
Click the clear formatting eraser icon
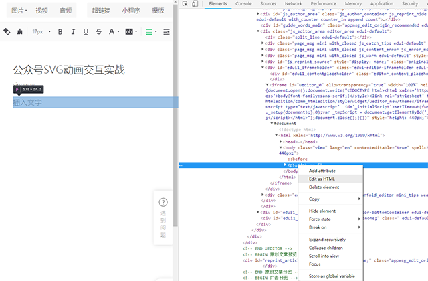tap(7, 31)
